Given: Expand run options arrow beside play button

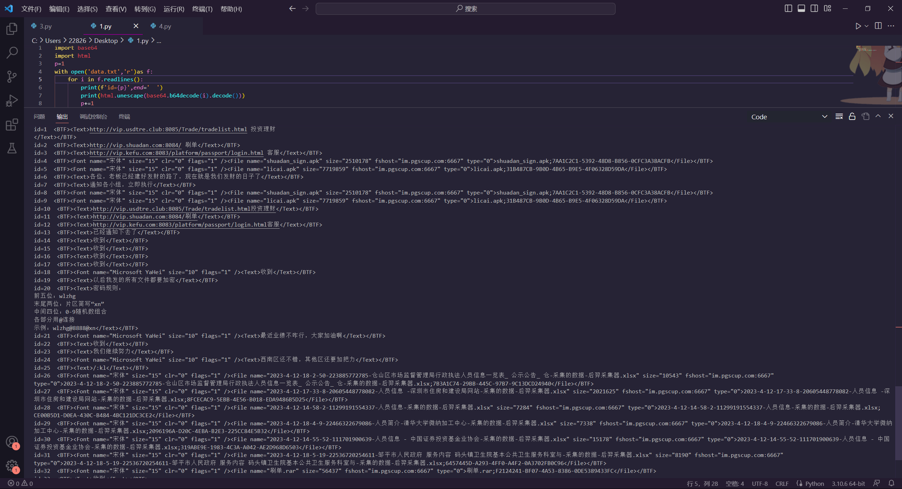Looking at the screenshot, I should (x=866, y=26).
